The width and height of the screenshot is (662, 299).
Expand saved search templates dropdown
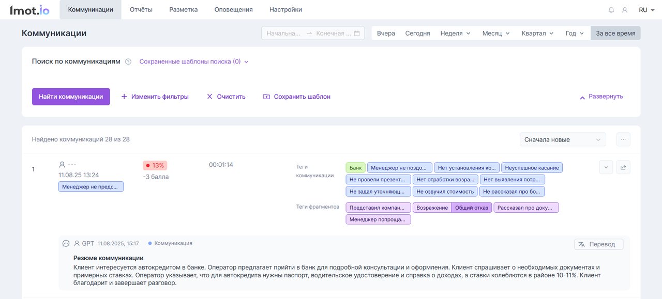coord(194,61)
